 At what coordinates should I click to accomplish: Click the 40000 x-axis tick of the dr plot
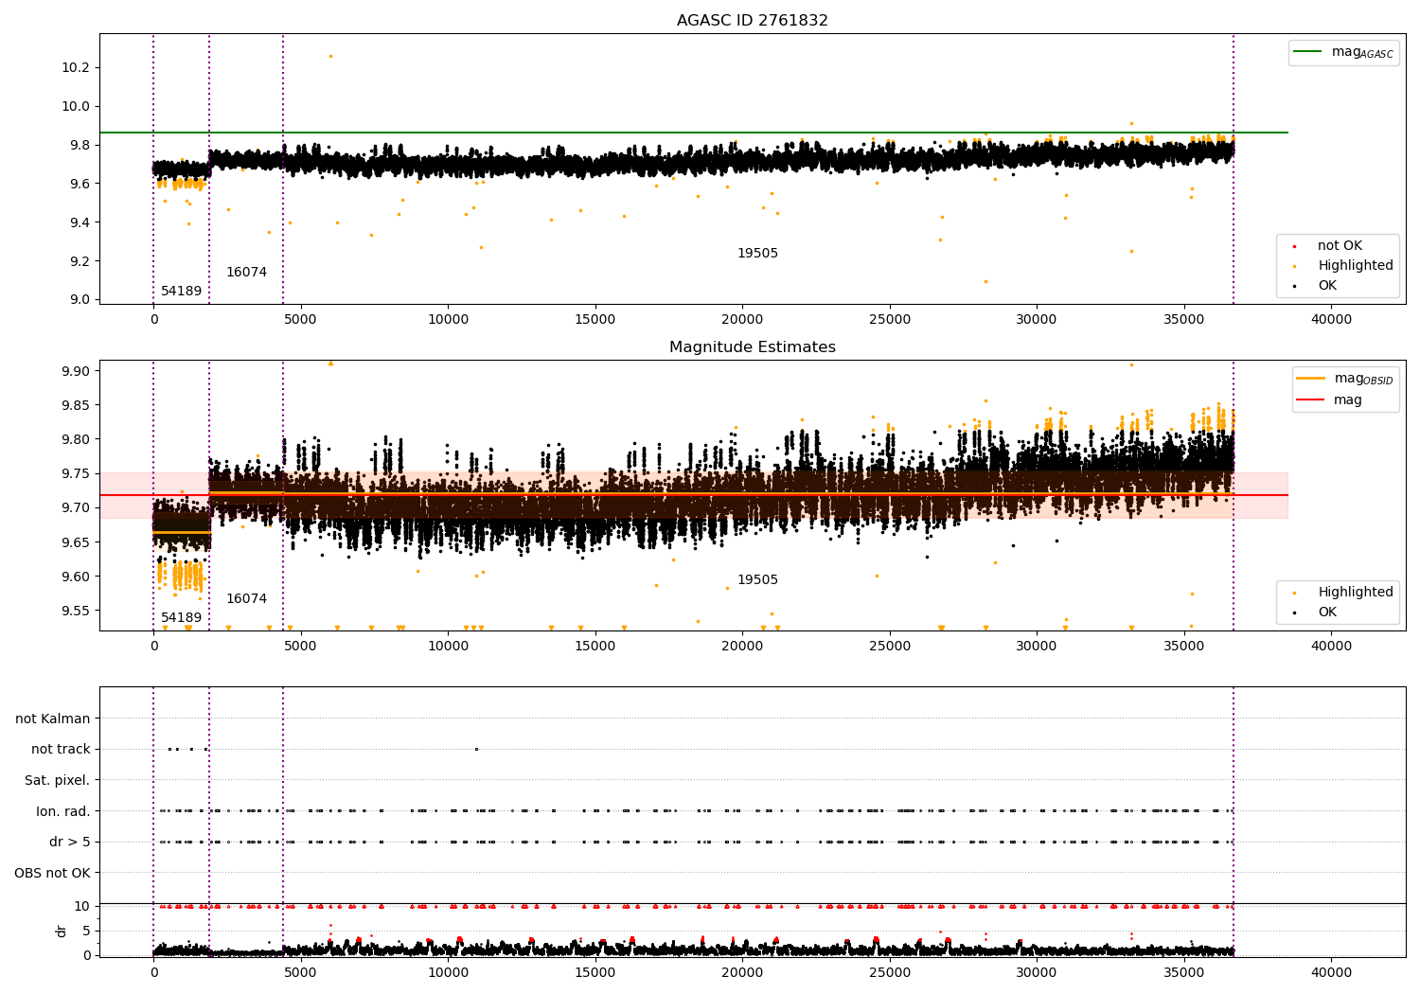(x=1331, y=972)
